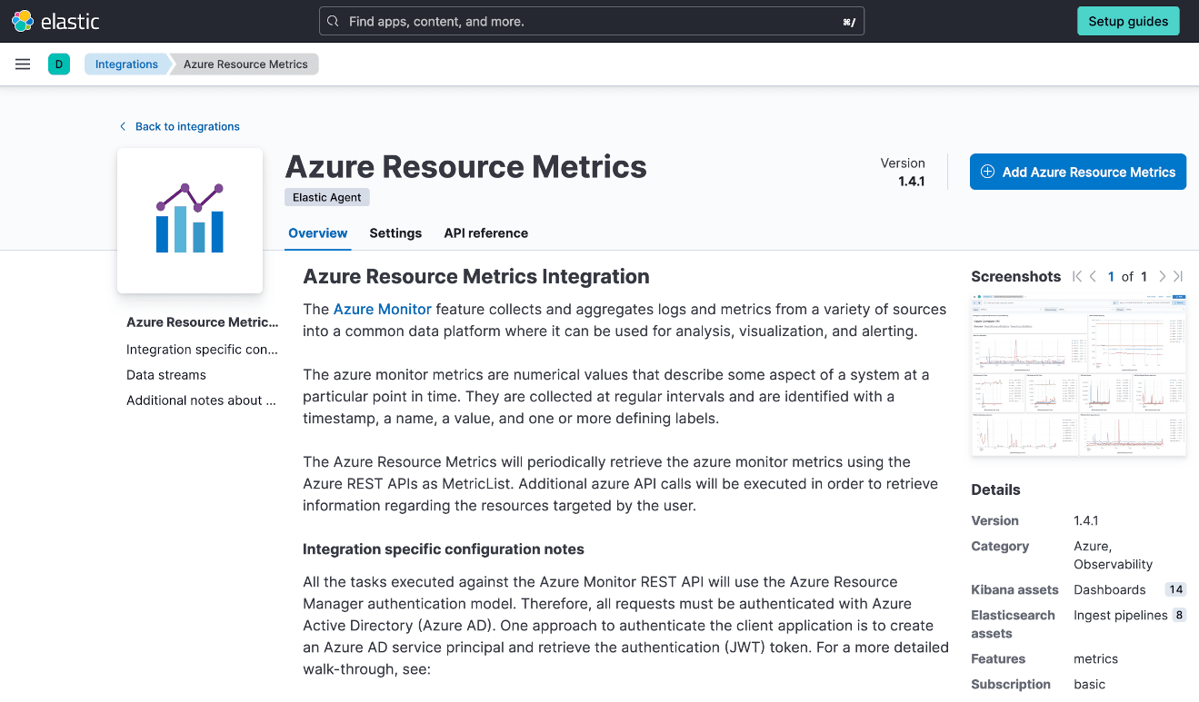Viewport: 1199px width, 702px height.
Task: Select the Overview tab
Action: pos(317,233)
